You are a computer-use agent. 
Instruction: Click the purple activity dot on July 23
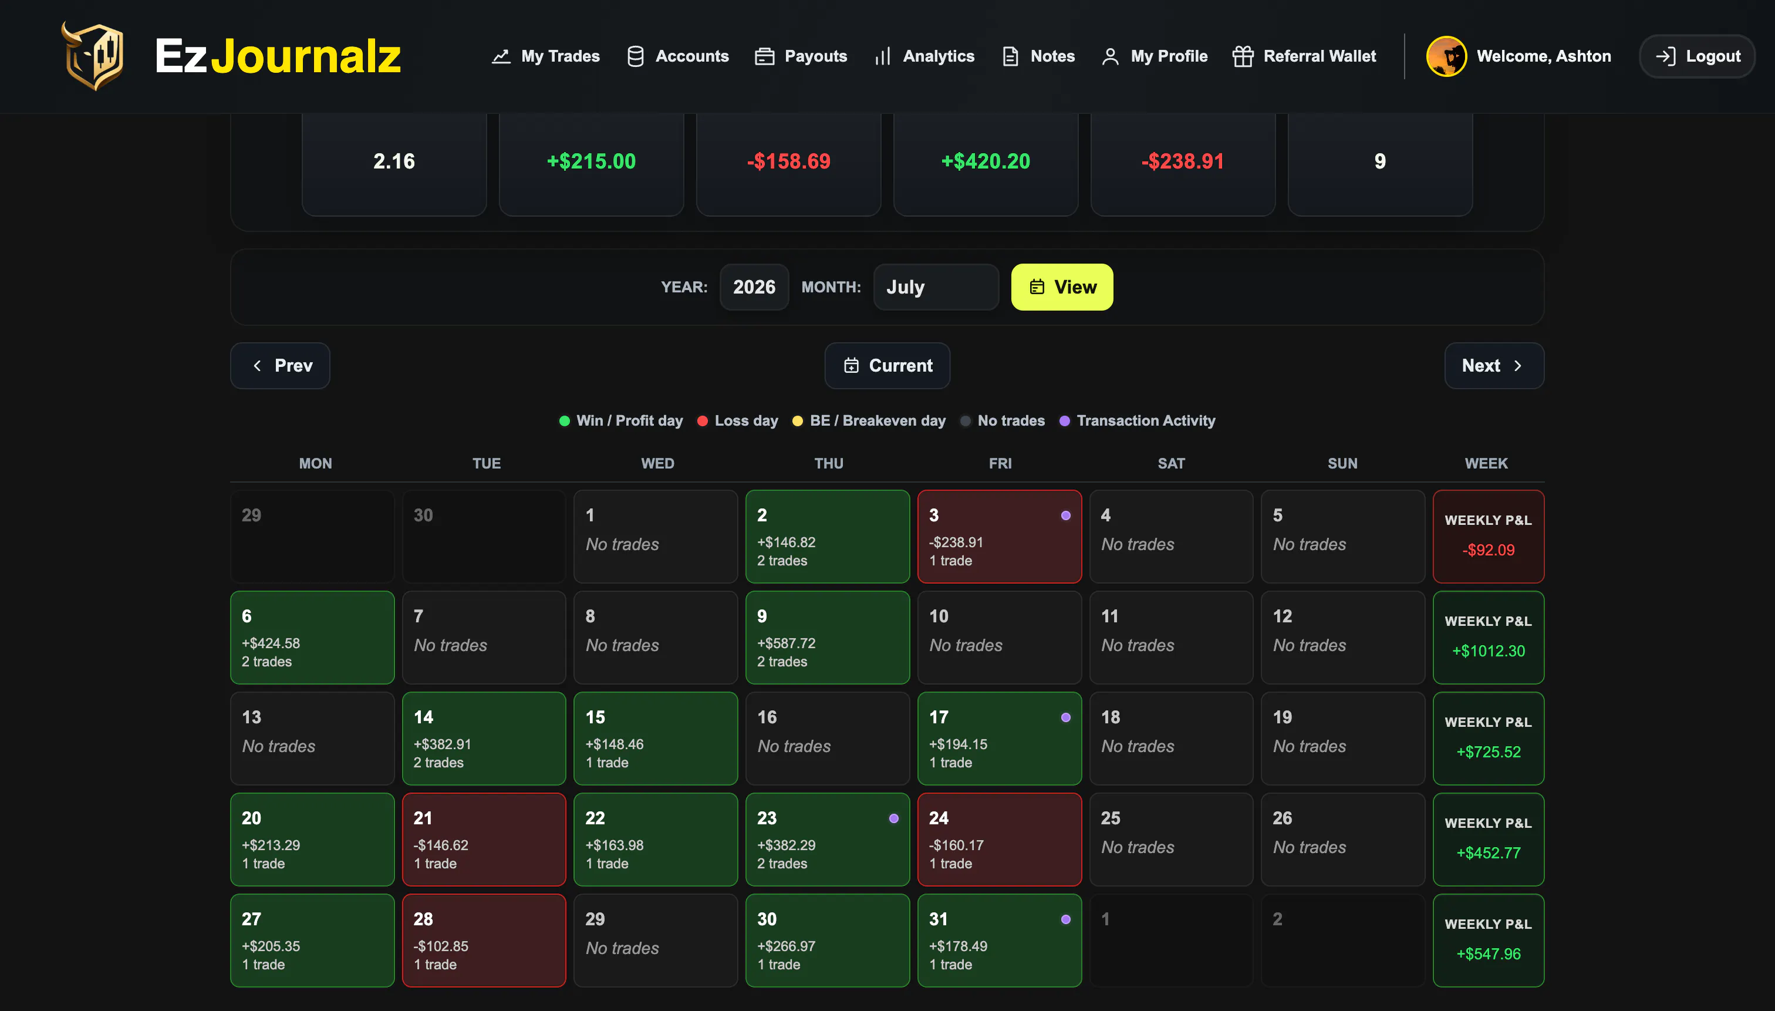pos(893,818)
